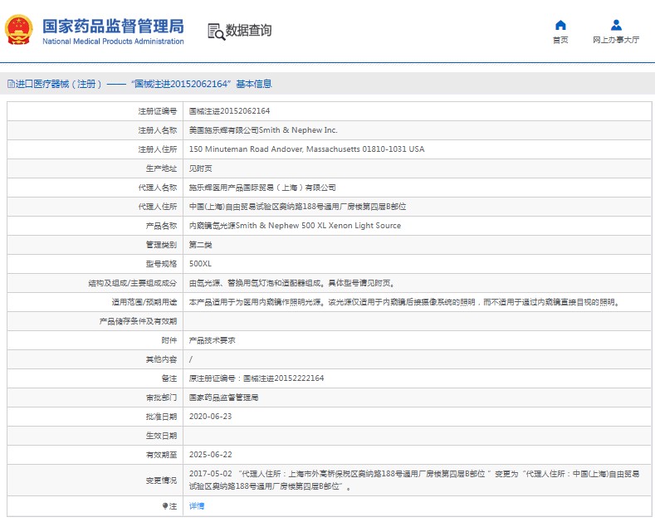655x522 pixels.
Task: Click the 变更情况 row label
Action: 161,481
